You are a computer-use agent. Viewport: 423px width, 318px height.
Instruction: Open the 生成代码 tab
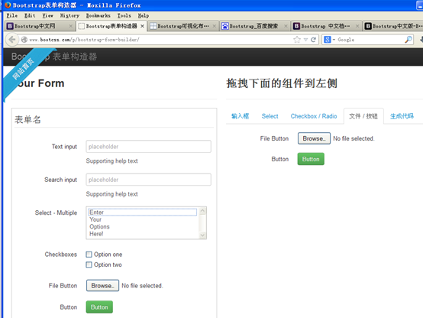pos(402,116)
